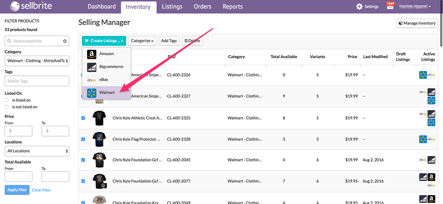Screen dimensions: 443x204
Task: Open Settings via the gear icon
Action: (x=359, y=7)
